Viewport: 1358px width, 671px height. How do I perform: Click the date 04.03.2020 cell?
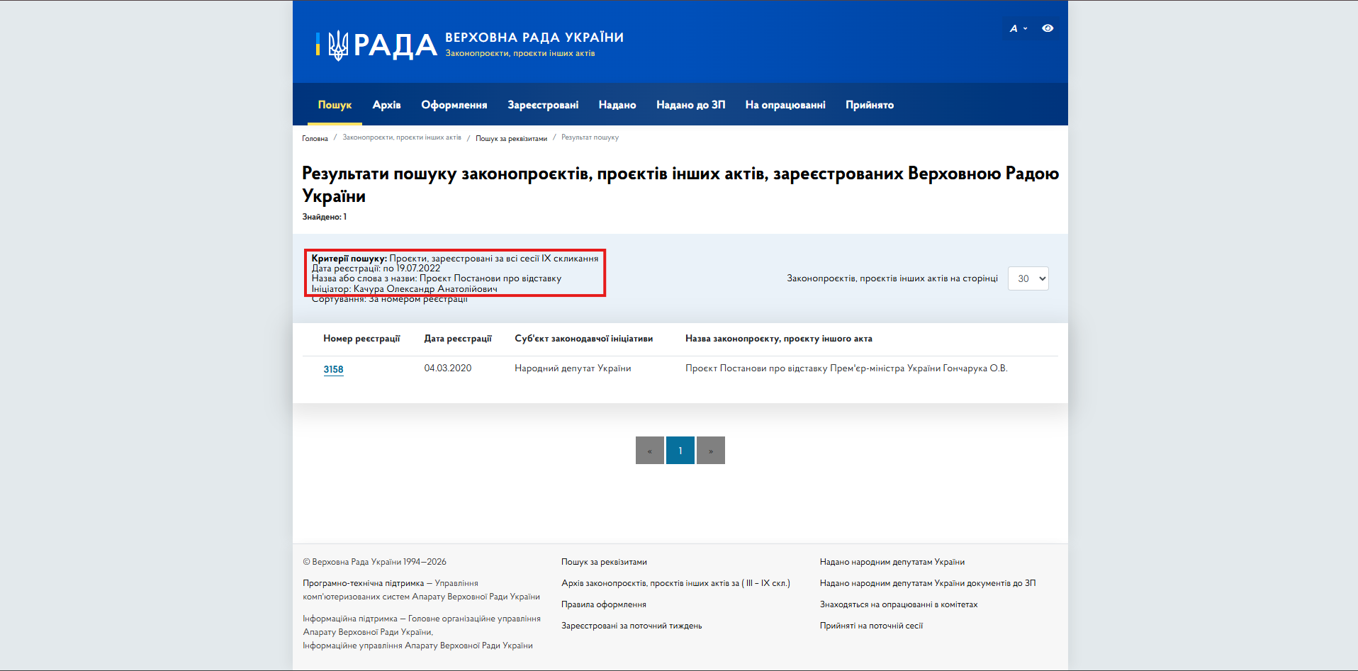click(x=448, y=368)
